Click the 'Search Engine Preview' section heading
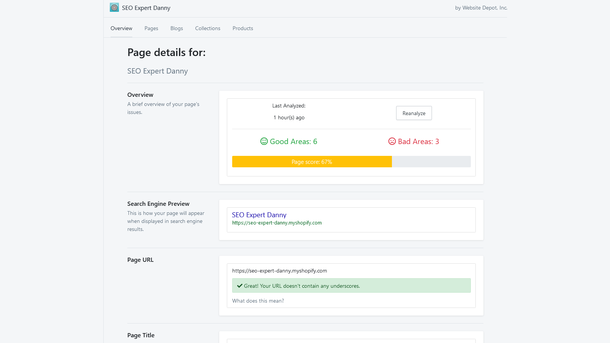The image size is (610, 343). pyautogui.click(x=158, y=204)
